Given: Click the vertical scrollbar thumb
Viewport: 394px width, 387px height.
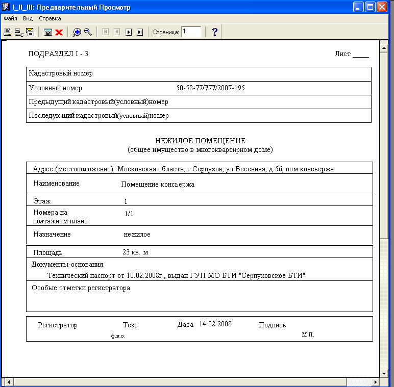Looking at the screenshot, I should click(384, 145).
